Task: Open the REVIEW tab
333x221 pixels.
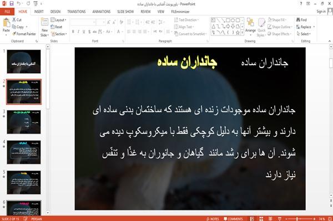Action: 145,12
